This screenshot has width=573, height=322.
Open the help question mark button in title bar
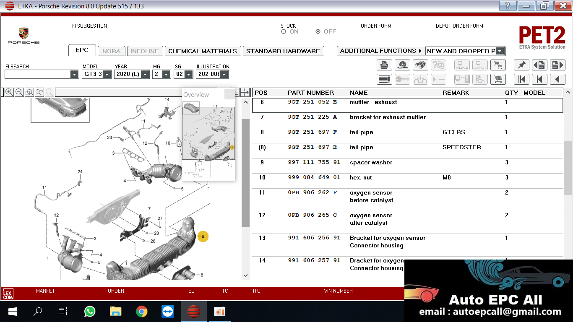[x=508, y=6]
